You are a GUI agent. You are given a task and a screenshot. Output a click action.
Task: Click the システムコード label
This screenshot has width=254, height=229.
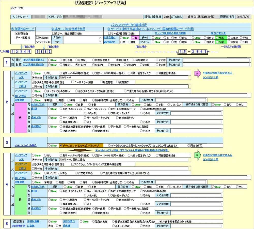[x=21, y=17]
